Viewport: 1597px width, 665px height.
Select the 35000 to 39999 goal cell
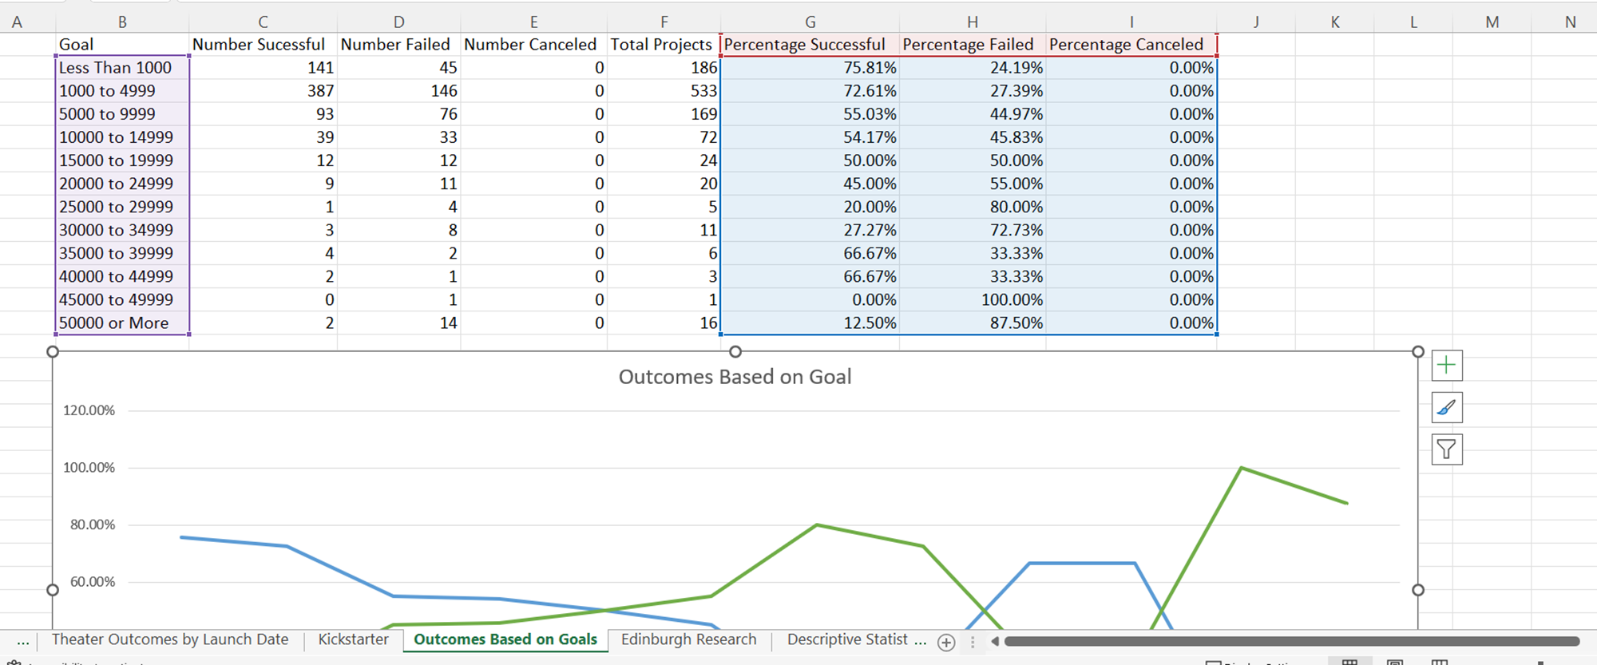coord(122,253)
